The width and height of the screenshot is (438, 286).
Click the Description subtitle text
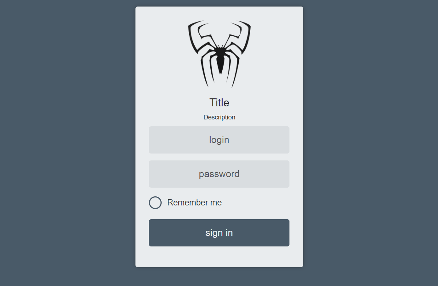point(219,117)
